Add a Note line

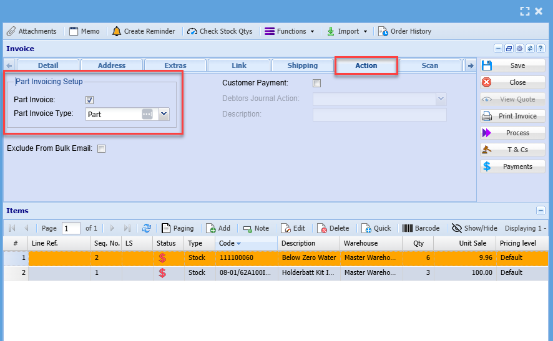tap(256, 228)
